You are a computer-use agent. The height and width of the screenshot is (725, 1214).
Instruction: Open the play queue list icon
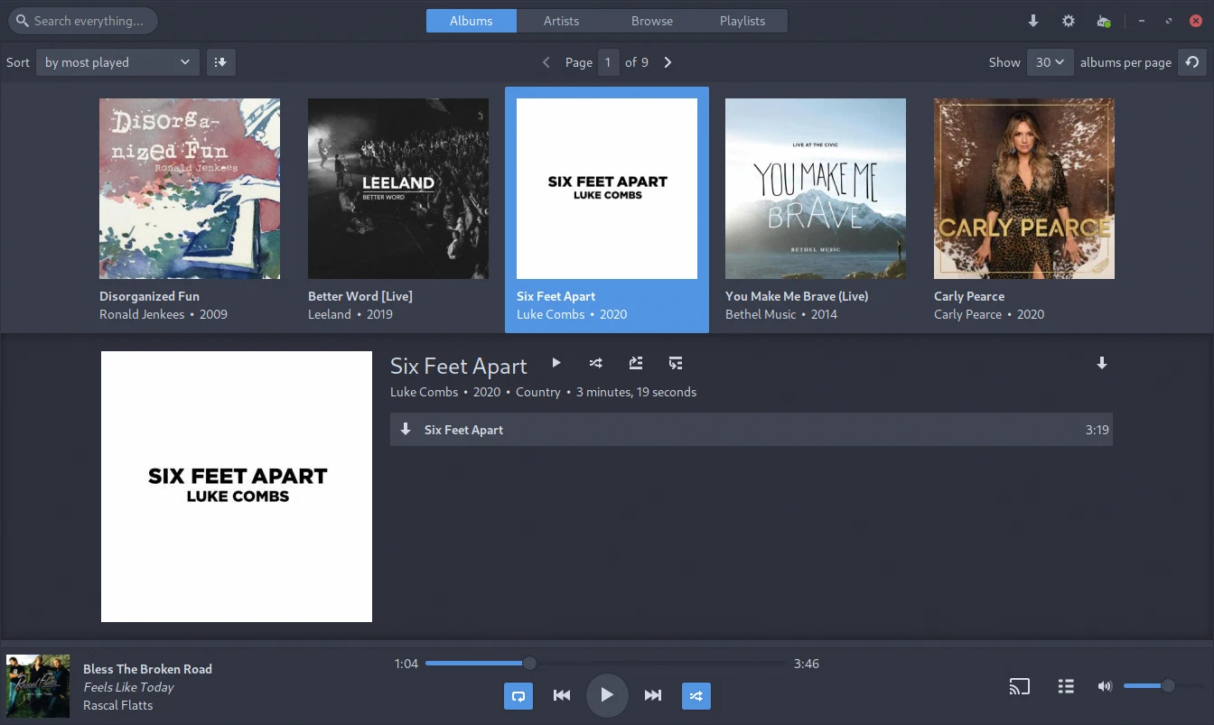(1066, 687)
